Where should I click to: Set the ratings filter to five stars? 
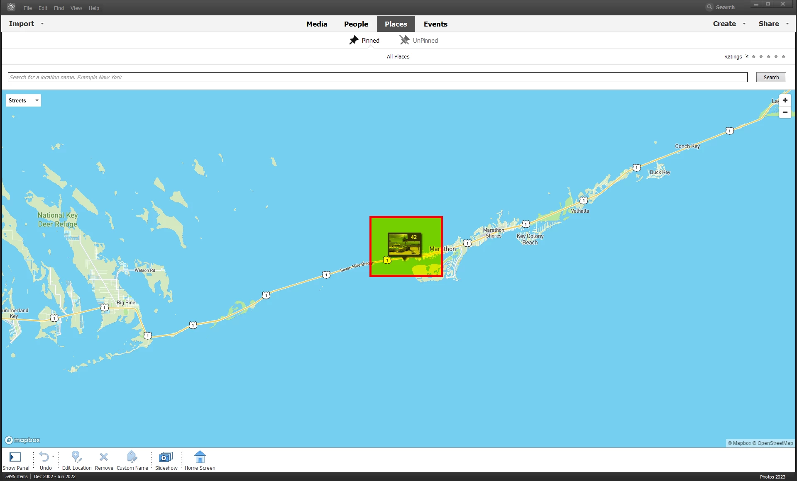click(783, 56)
